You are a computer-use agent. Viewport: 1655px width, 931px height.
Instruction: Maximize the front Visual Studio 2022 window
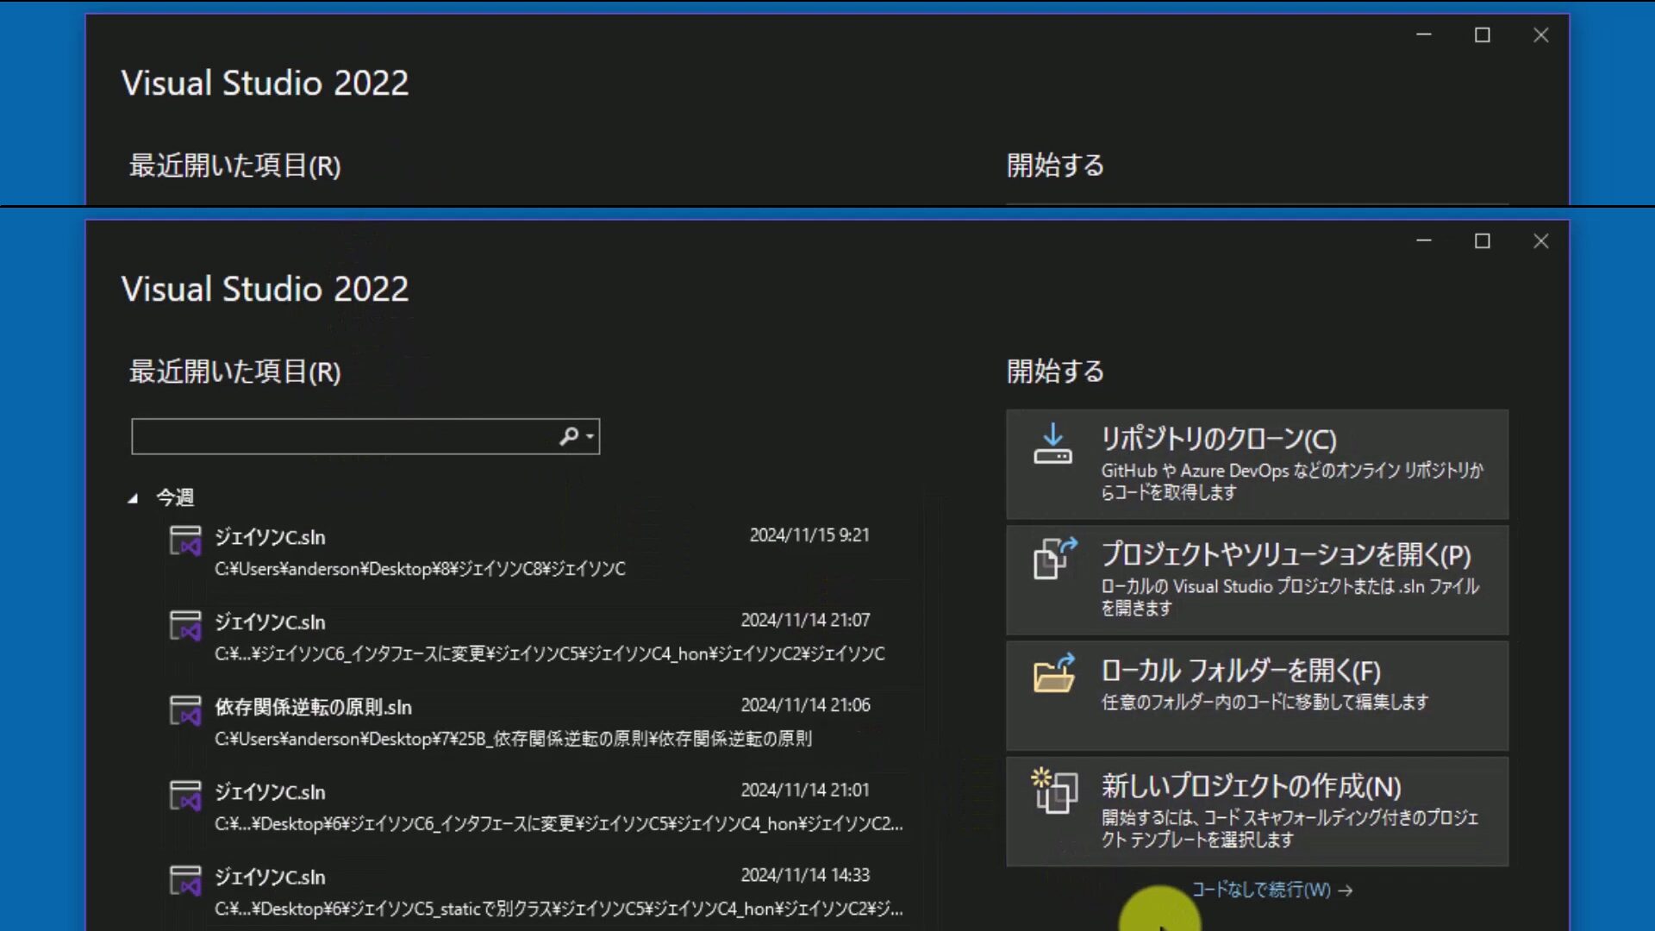(x=1483, y=241)
